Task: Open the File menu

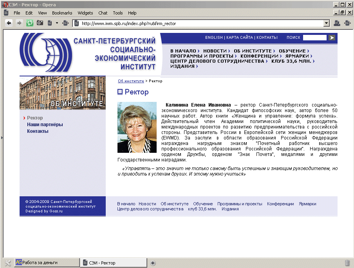Action: click(17, 13)
